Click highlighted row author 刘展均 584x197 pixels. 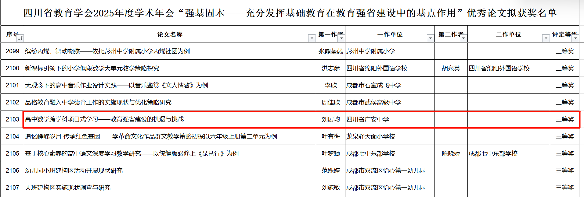click(x=330, y=119)
